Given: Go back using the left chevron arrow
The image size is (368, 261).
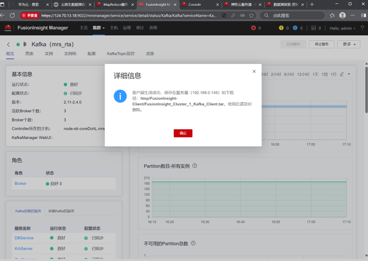Looking at the screenshot, I should (9, 44).
